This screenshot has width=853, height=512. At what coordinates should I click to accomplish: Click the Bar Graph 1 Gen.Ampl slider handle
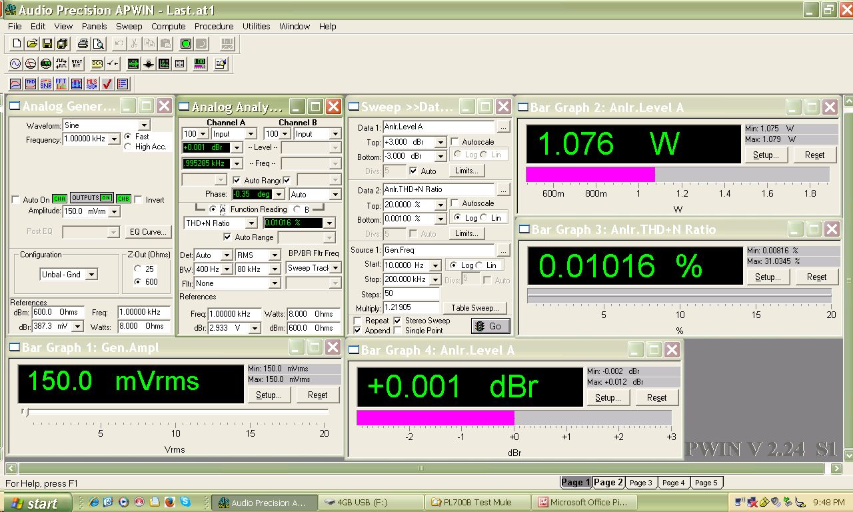click(x=25, y=413)
